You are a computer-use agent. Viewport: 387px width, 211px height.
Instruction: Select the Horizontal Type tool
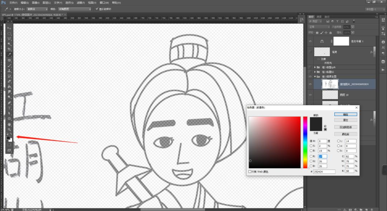coord(9,108)
